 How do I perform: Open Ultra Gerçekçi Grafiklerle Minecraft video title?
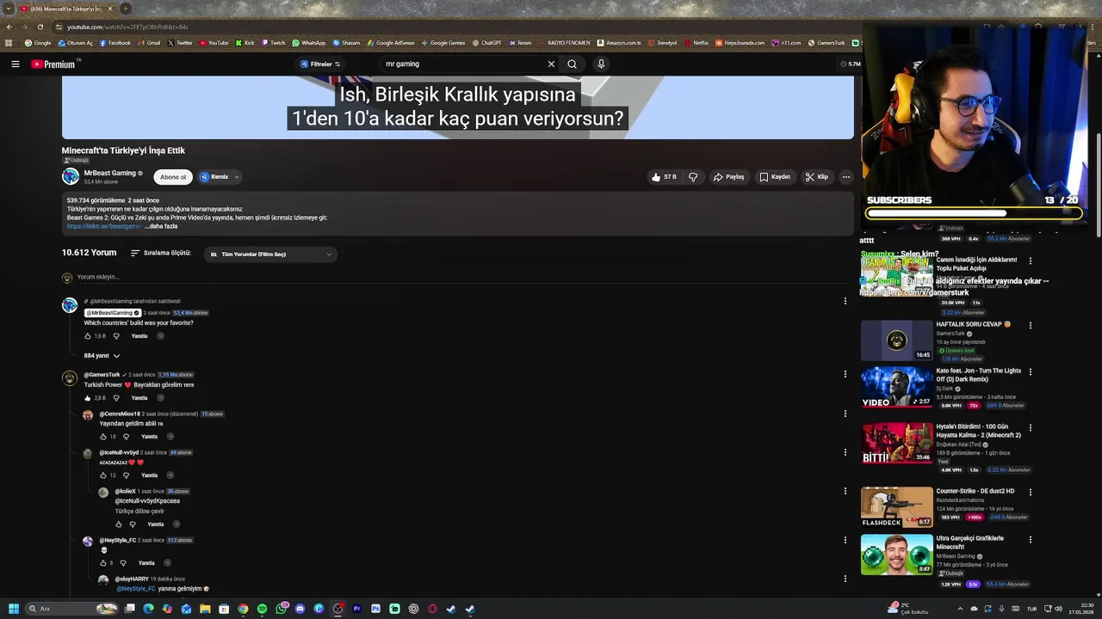969,542
